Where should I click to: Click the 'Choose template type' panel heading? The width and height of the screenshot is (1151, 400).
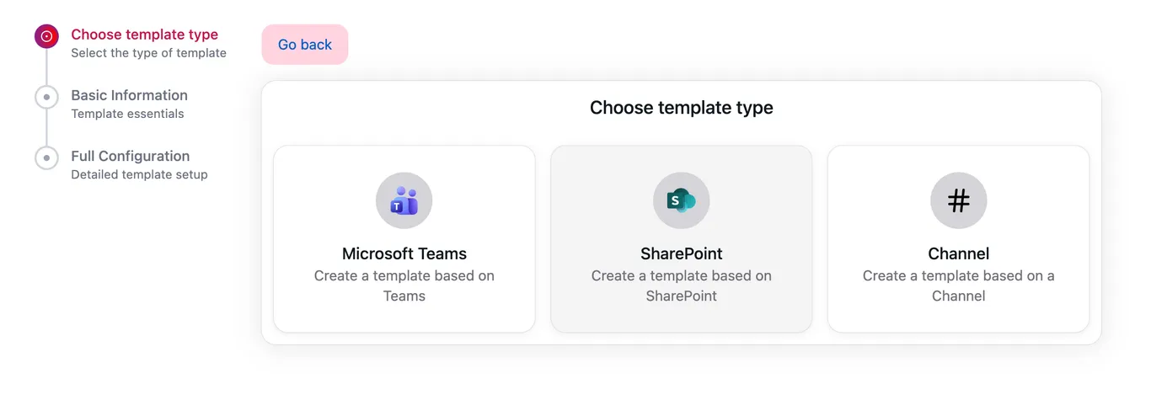682,108
